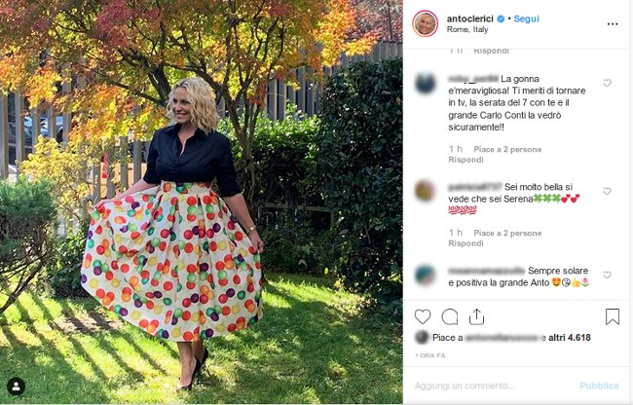Viewport: 633px width, 405px height.
Task: Open antoclerici's profile picture
Action: tap(426, 23)
